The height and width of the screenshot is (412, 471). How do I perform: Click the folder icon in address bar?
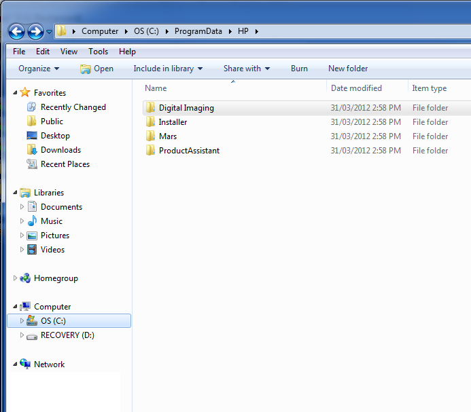pyautogui.click(x=62, y=31)
